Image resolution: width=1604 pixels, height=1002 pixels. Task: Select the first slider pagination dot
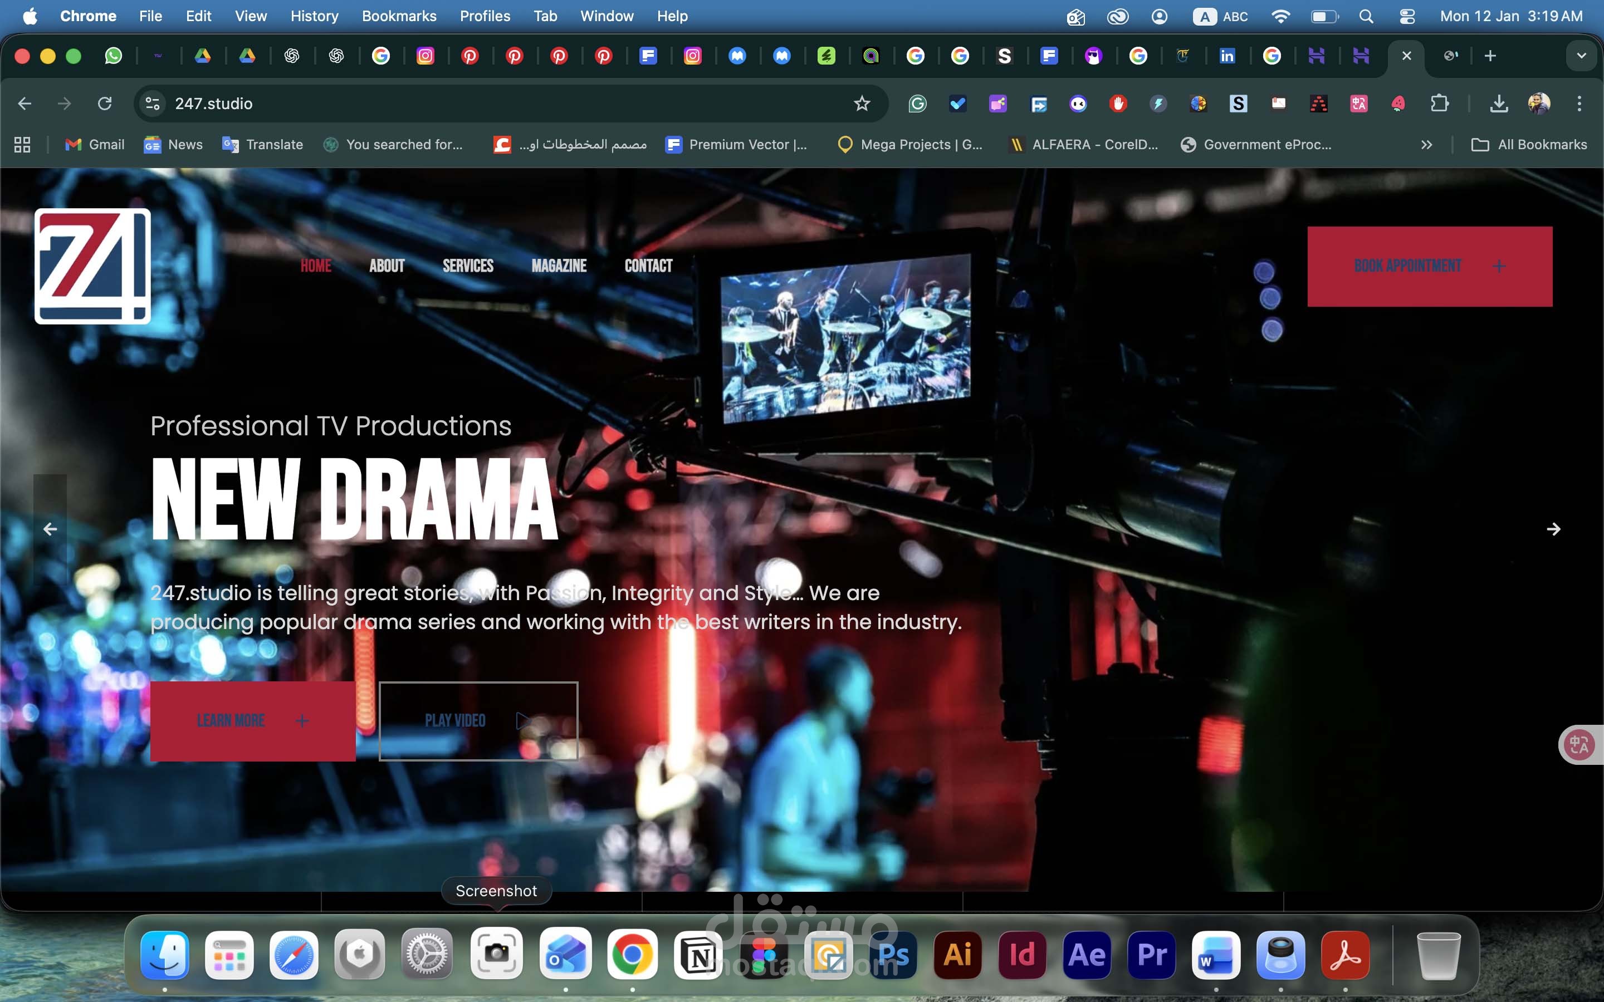(1264, 272)
